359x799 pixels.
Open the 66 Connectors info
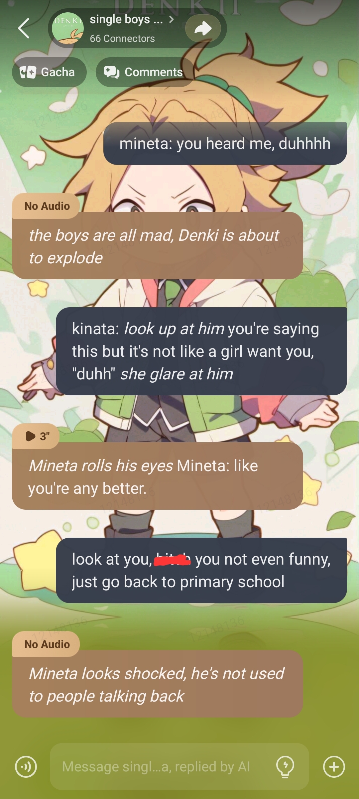tap(122, 39)
